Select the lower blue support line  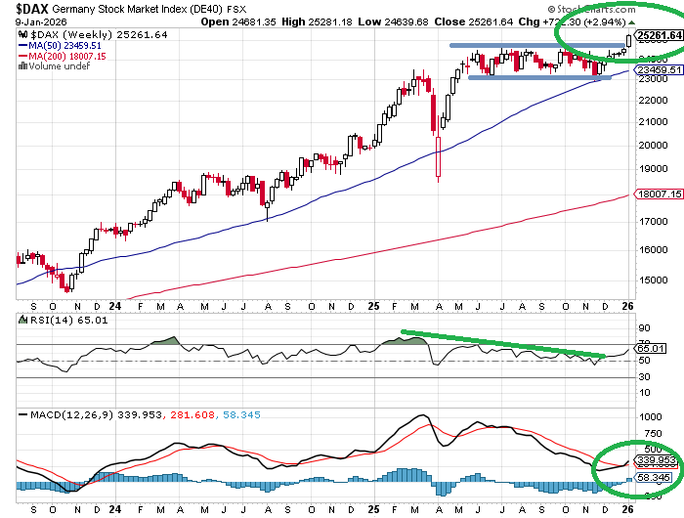click(539, 77)
